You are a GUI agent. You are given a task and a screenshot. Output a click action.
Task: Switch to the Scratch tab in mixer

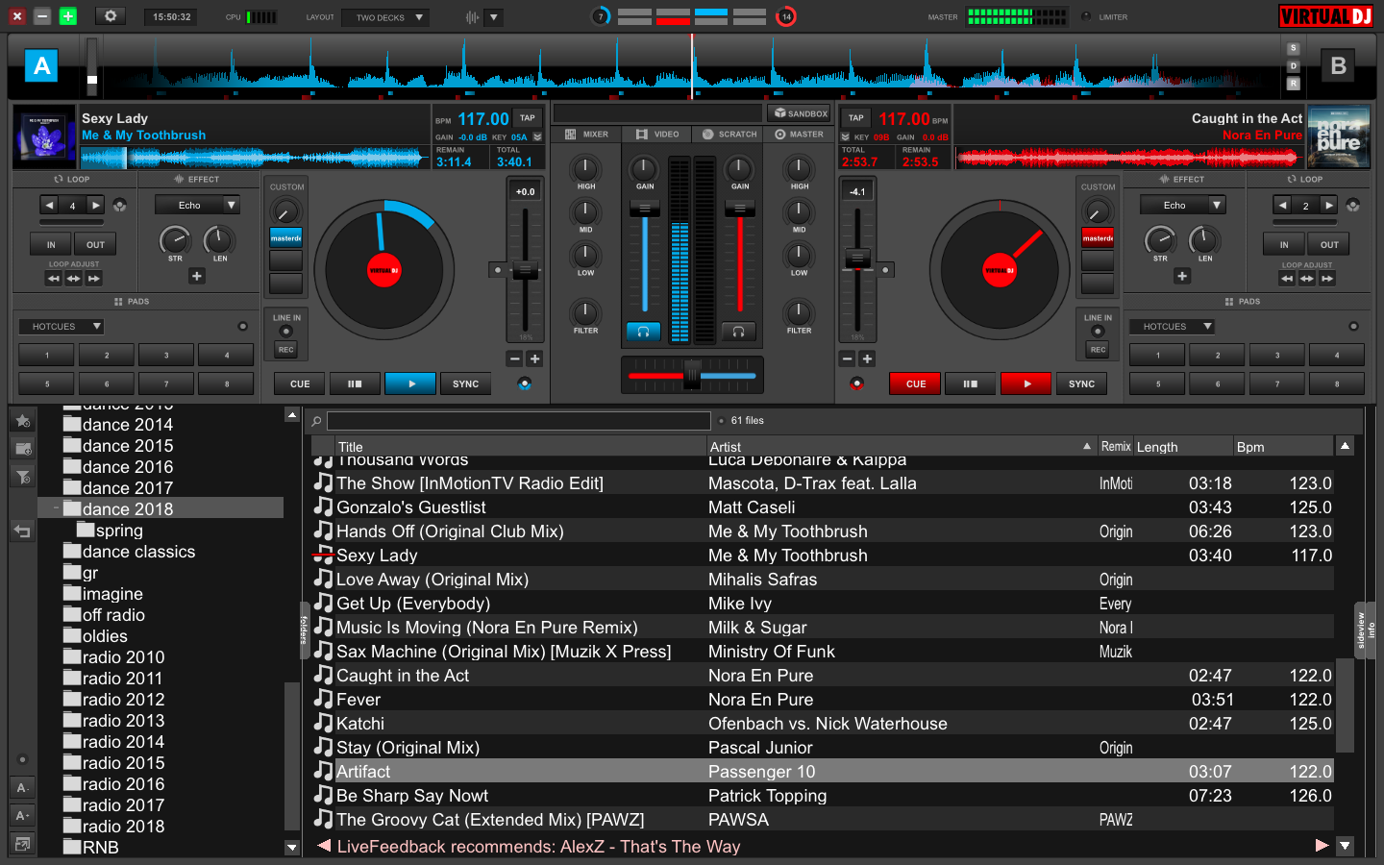[729, 135]
